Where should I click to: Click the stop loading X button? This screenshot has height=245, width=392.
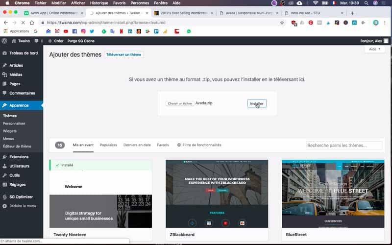[23, 23]
